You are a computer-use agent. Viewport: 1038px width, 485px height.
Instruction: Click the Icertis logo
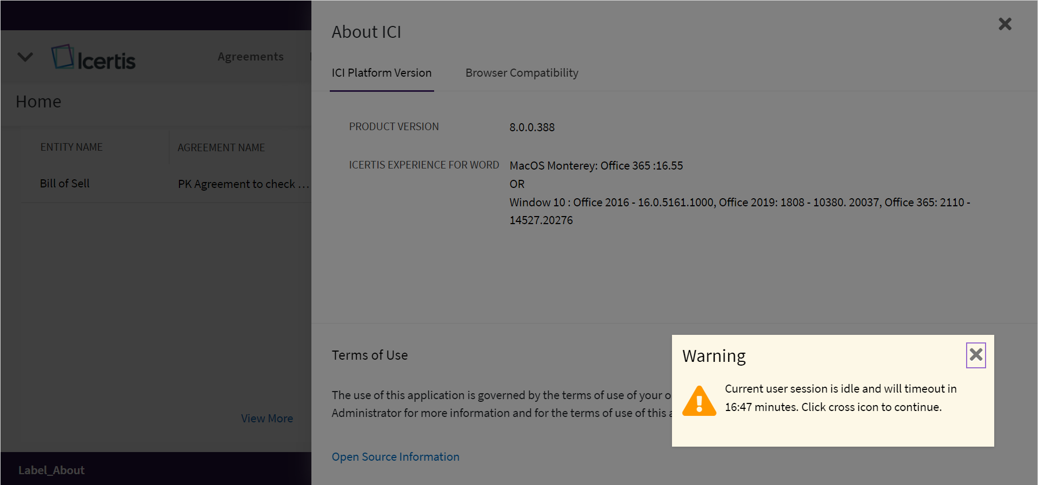click(x=94, y=58)
